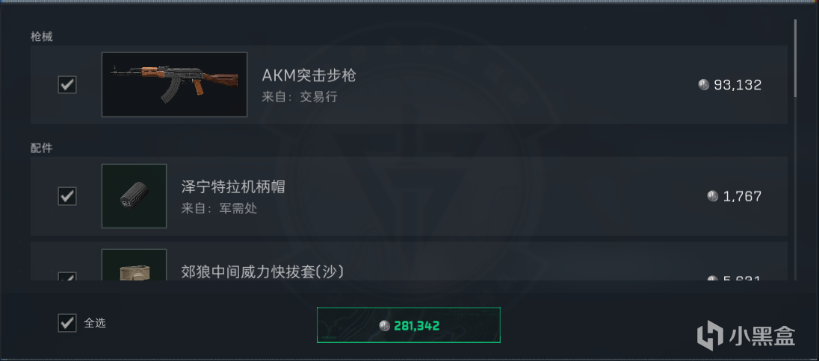Toggle the 泽宁特拉机柄帽 checkbox
The height and width of the screenshot is (361, 819).
[67, 196]
